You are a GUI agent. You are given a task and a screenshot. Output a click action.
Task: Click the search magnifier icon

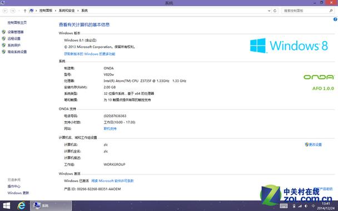coord(331,11)
